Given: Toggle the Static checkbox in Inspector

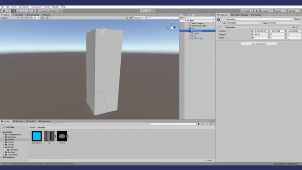Looking at the screenshot, I should [x=293, y=19].
